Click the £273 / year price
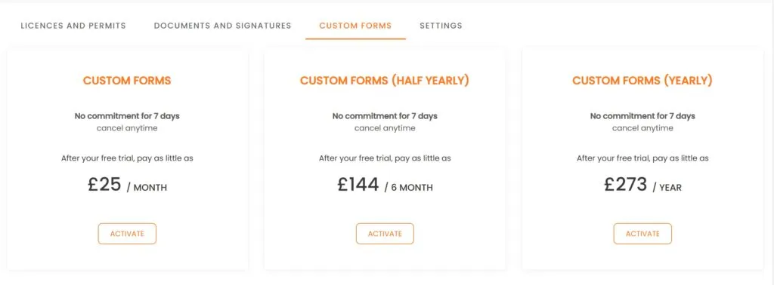The height and width of the screenshot is (285, 774). (x=642, y=185)
